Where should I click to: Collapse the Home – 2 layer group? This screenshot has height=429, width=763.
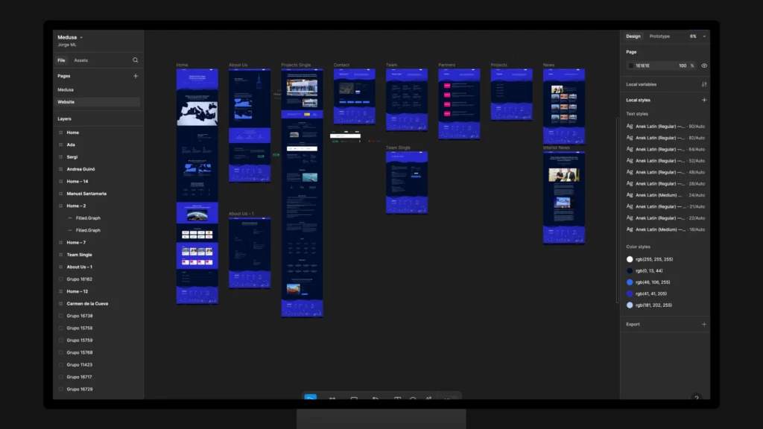pyautogui.click(x=58, y=206)
